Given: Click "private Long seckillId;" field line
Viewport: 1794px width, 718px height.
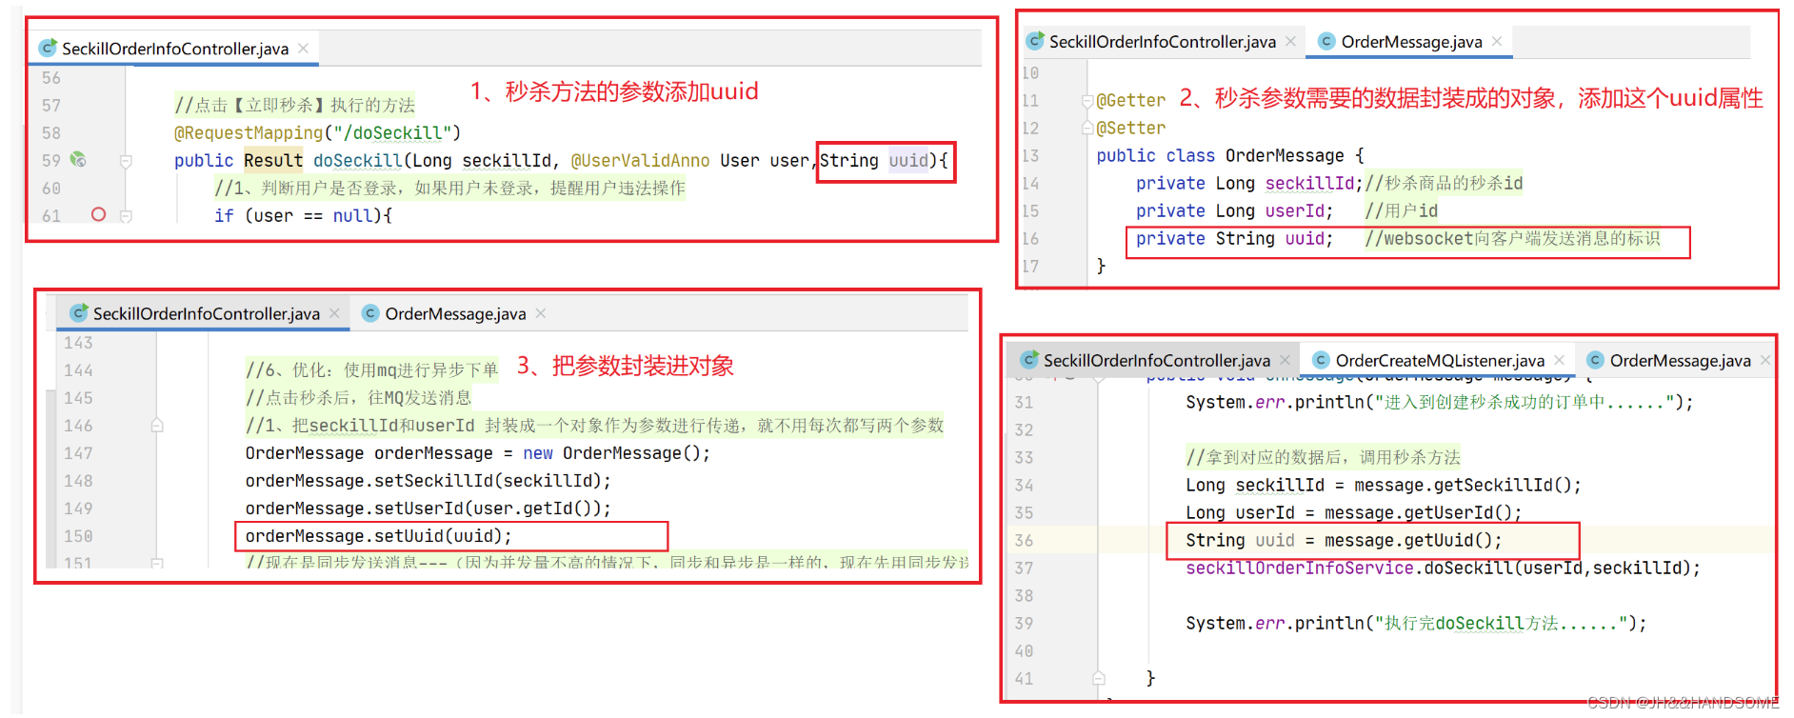Looking at the screenshot, I should [x=1249, y=183].
